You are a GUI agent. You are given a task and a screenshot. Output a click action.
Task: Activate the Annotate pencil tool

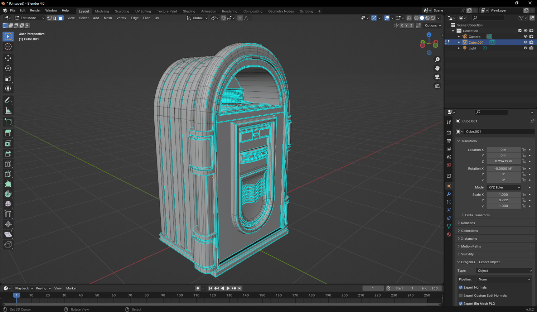tap(8, 100)
